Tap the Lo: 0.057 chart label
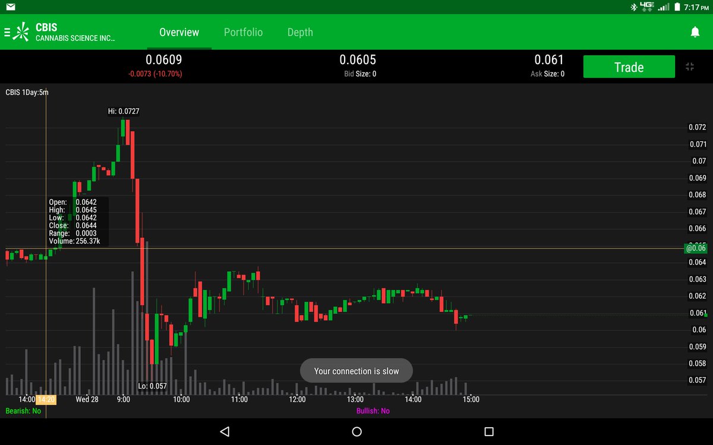The width and height of the screenshot is (713, 445). 153,386
